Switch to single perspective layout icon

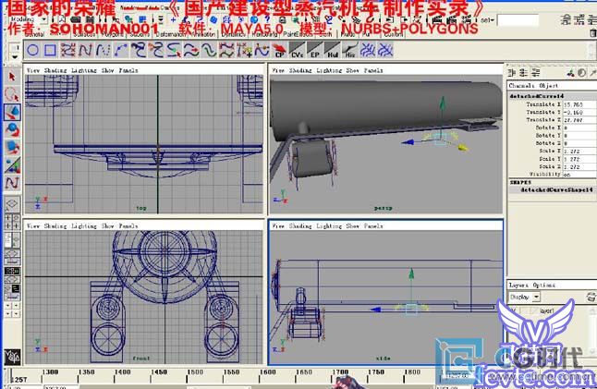12,204
